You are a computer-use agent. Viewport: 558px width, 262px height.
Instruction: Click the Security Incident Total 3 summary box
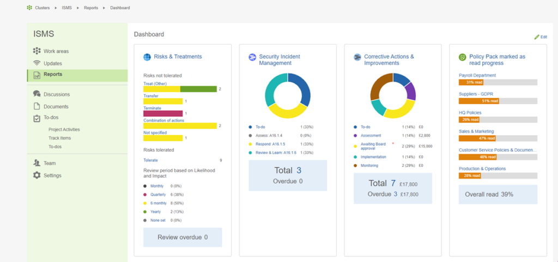(288, 176)
